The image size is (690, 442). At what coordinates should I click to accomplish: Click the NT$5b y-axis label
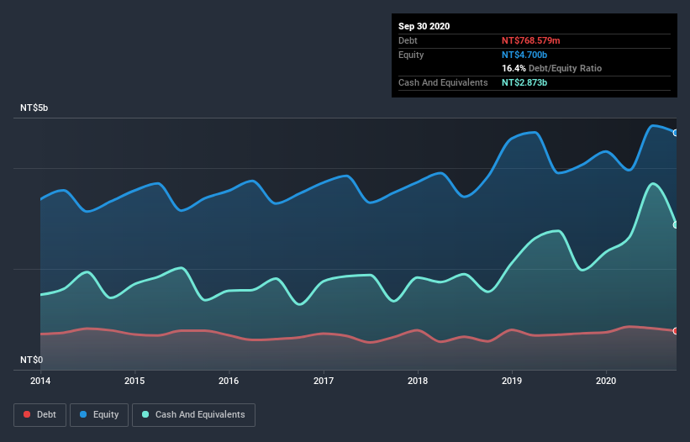coord(34,108)
